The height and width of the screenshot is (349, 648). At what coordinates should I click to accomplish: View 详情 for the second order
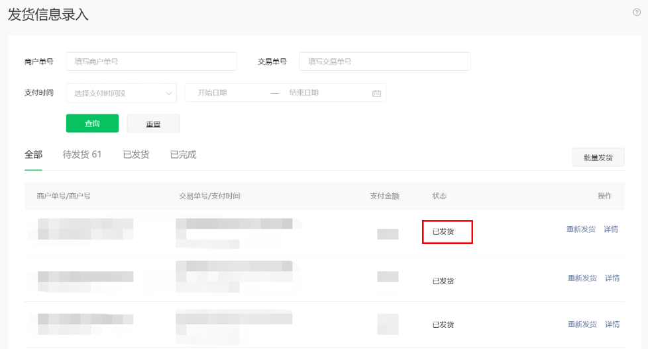[612, 278]
